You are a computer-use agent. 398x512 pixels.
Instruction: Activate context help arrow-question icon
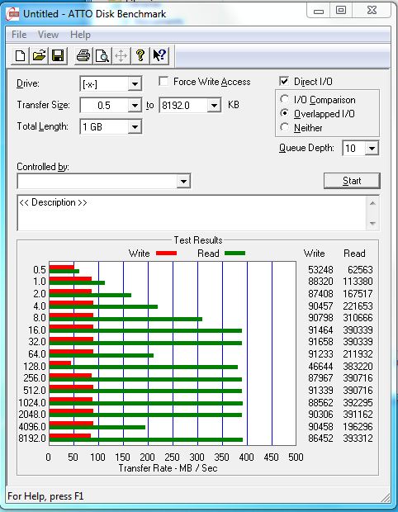[x=159, y=55]
